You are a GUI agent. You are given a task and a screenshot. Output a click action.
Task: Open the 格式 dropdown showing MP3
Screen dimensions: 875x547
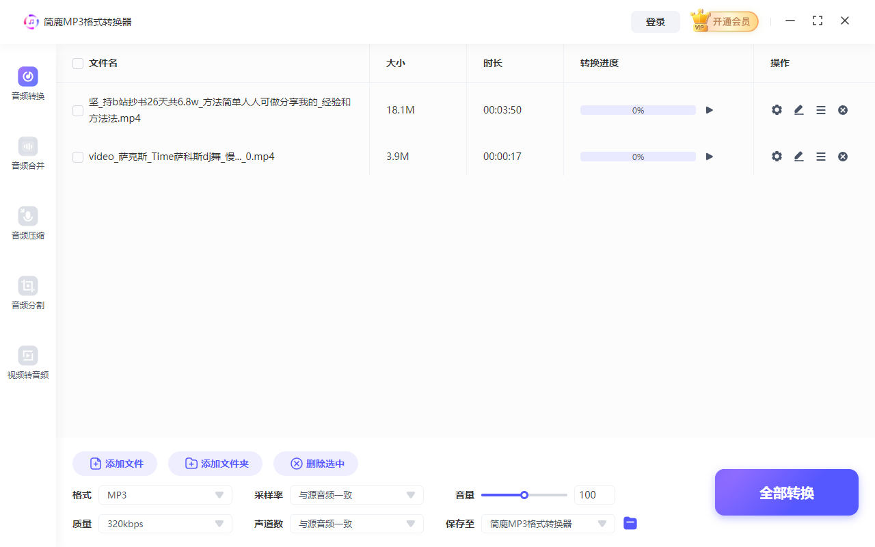(x=165, y=494)
